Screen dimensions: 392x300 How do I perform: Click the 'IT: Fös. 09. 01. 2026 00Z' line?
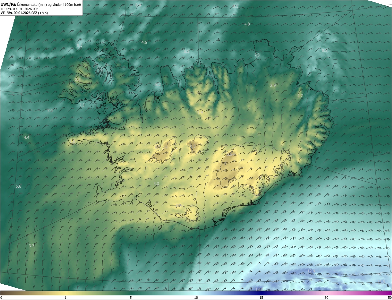pyautogui.click(x=19, y=9)
